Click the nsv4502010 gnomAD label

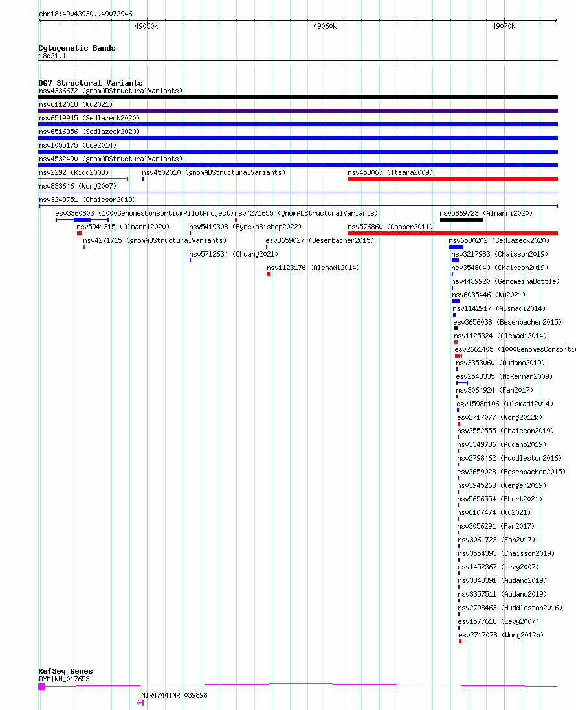[214, 172]
